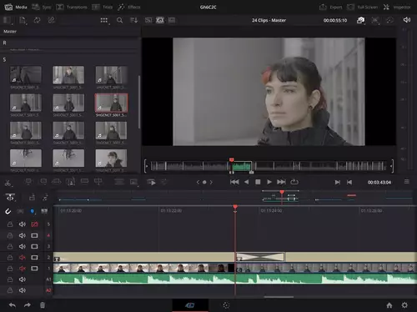
Task: Open the Inspector panel
Action: coord(397,7)
